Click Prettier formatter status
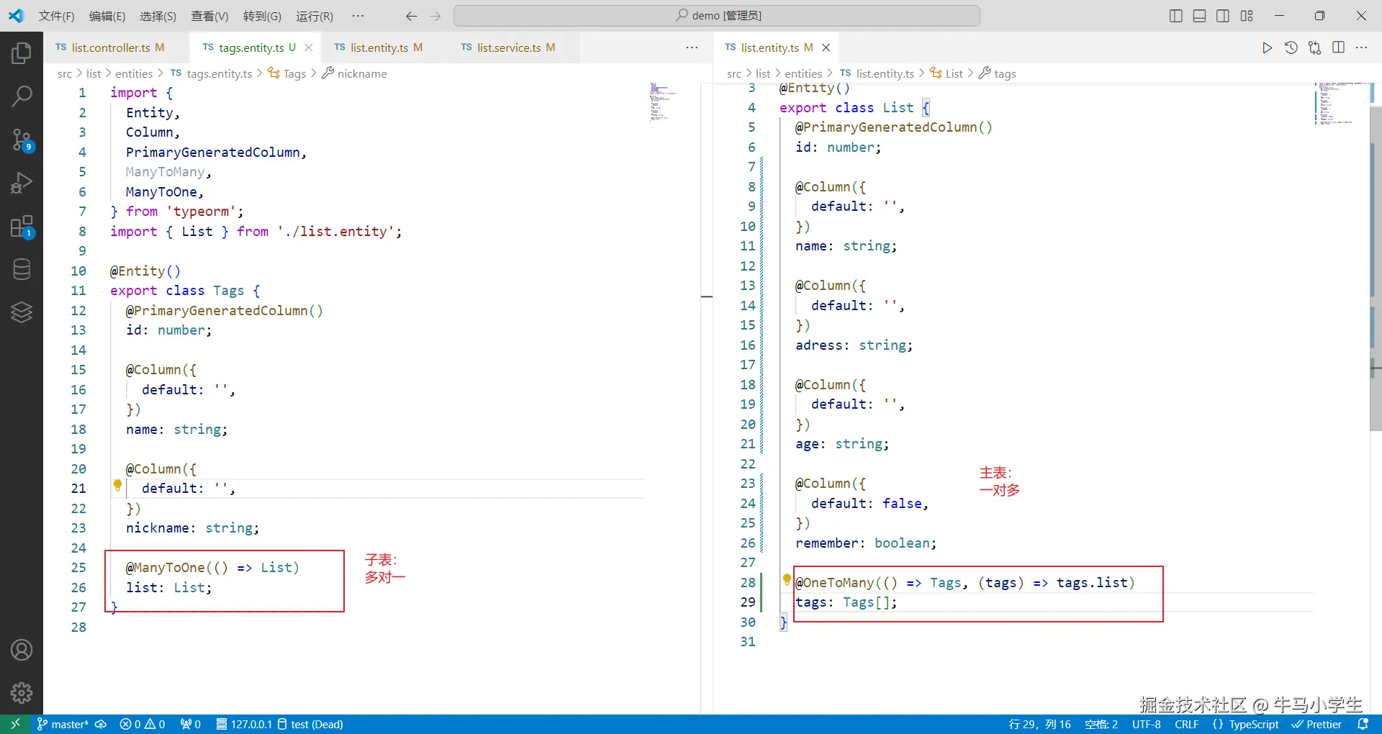The height and width of the screenshot is (734, 1382). pyautogui.click(x=1316, y=724)
